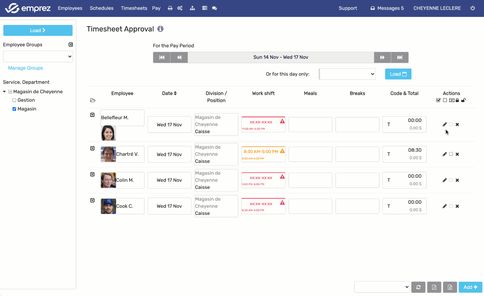The image size is (484, 296).
Task: Toggle Magasin de Cheyenne parent checkbox
Action: pos(10,92)
